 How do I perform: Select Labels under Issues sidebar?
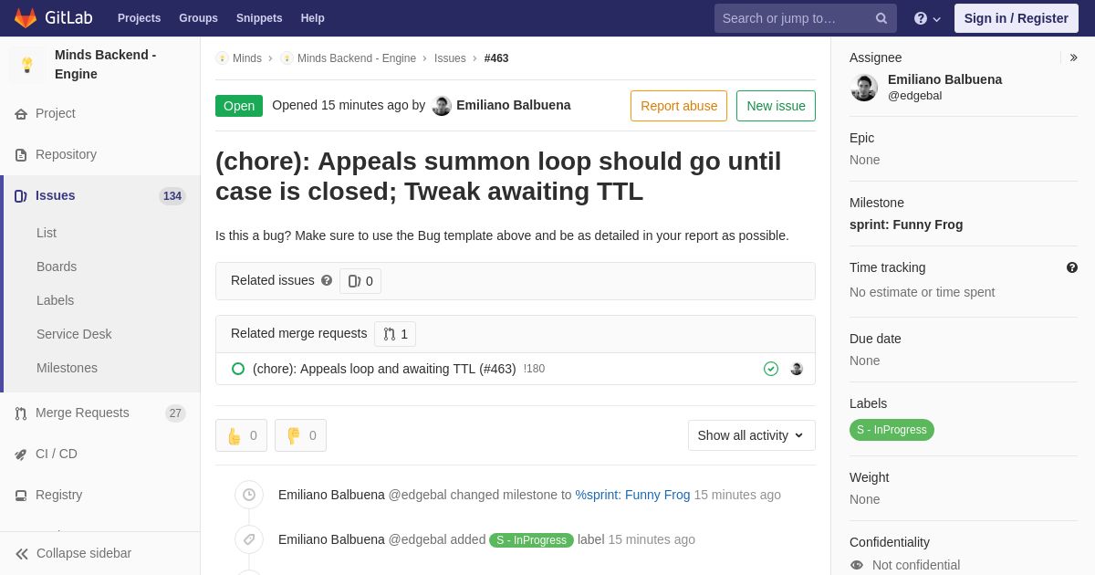(56, 300)
